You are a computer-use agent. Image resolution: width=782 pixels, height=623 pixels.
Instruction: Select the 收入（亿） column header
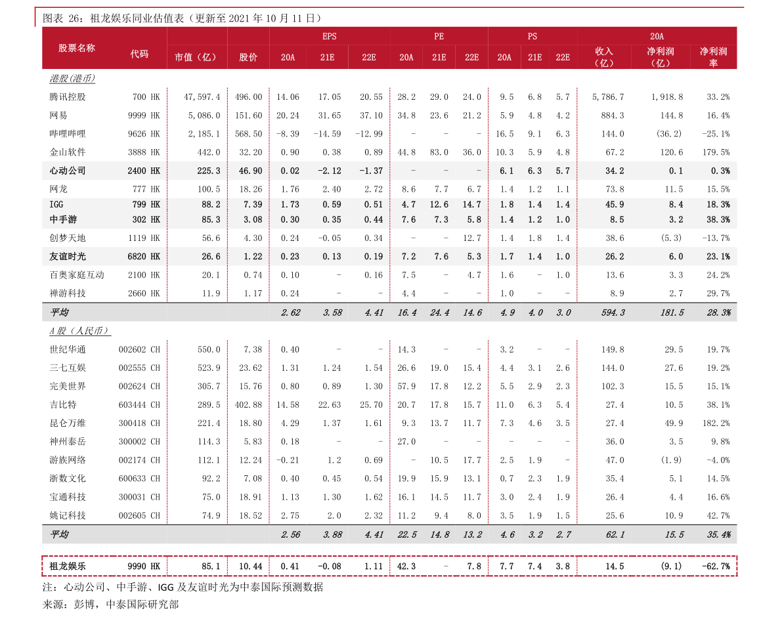click(x=604, y=57)
